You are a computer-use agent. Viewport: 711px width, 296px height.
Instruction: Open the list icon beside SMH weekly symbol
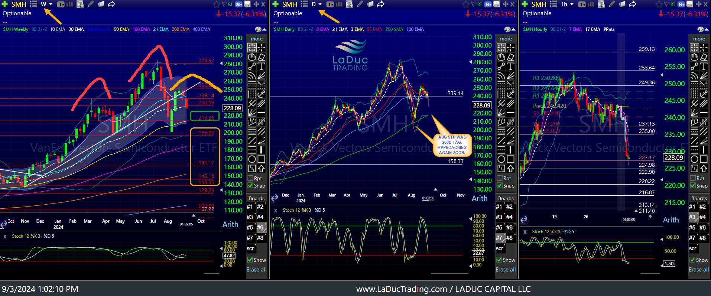point(33,4)
